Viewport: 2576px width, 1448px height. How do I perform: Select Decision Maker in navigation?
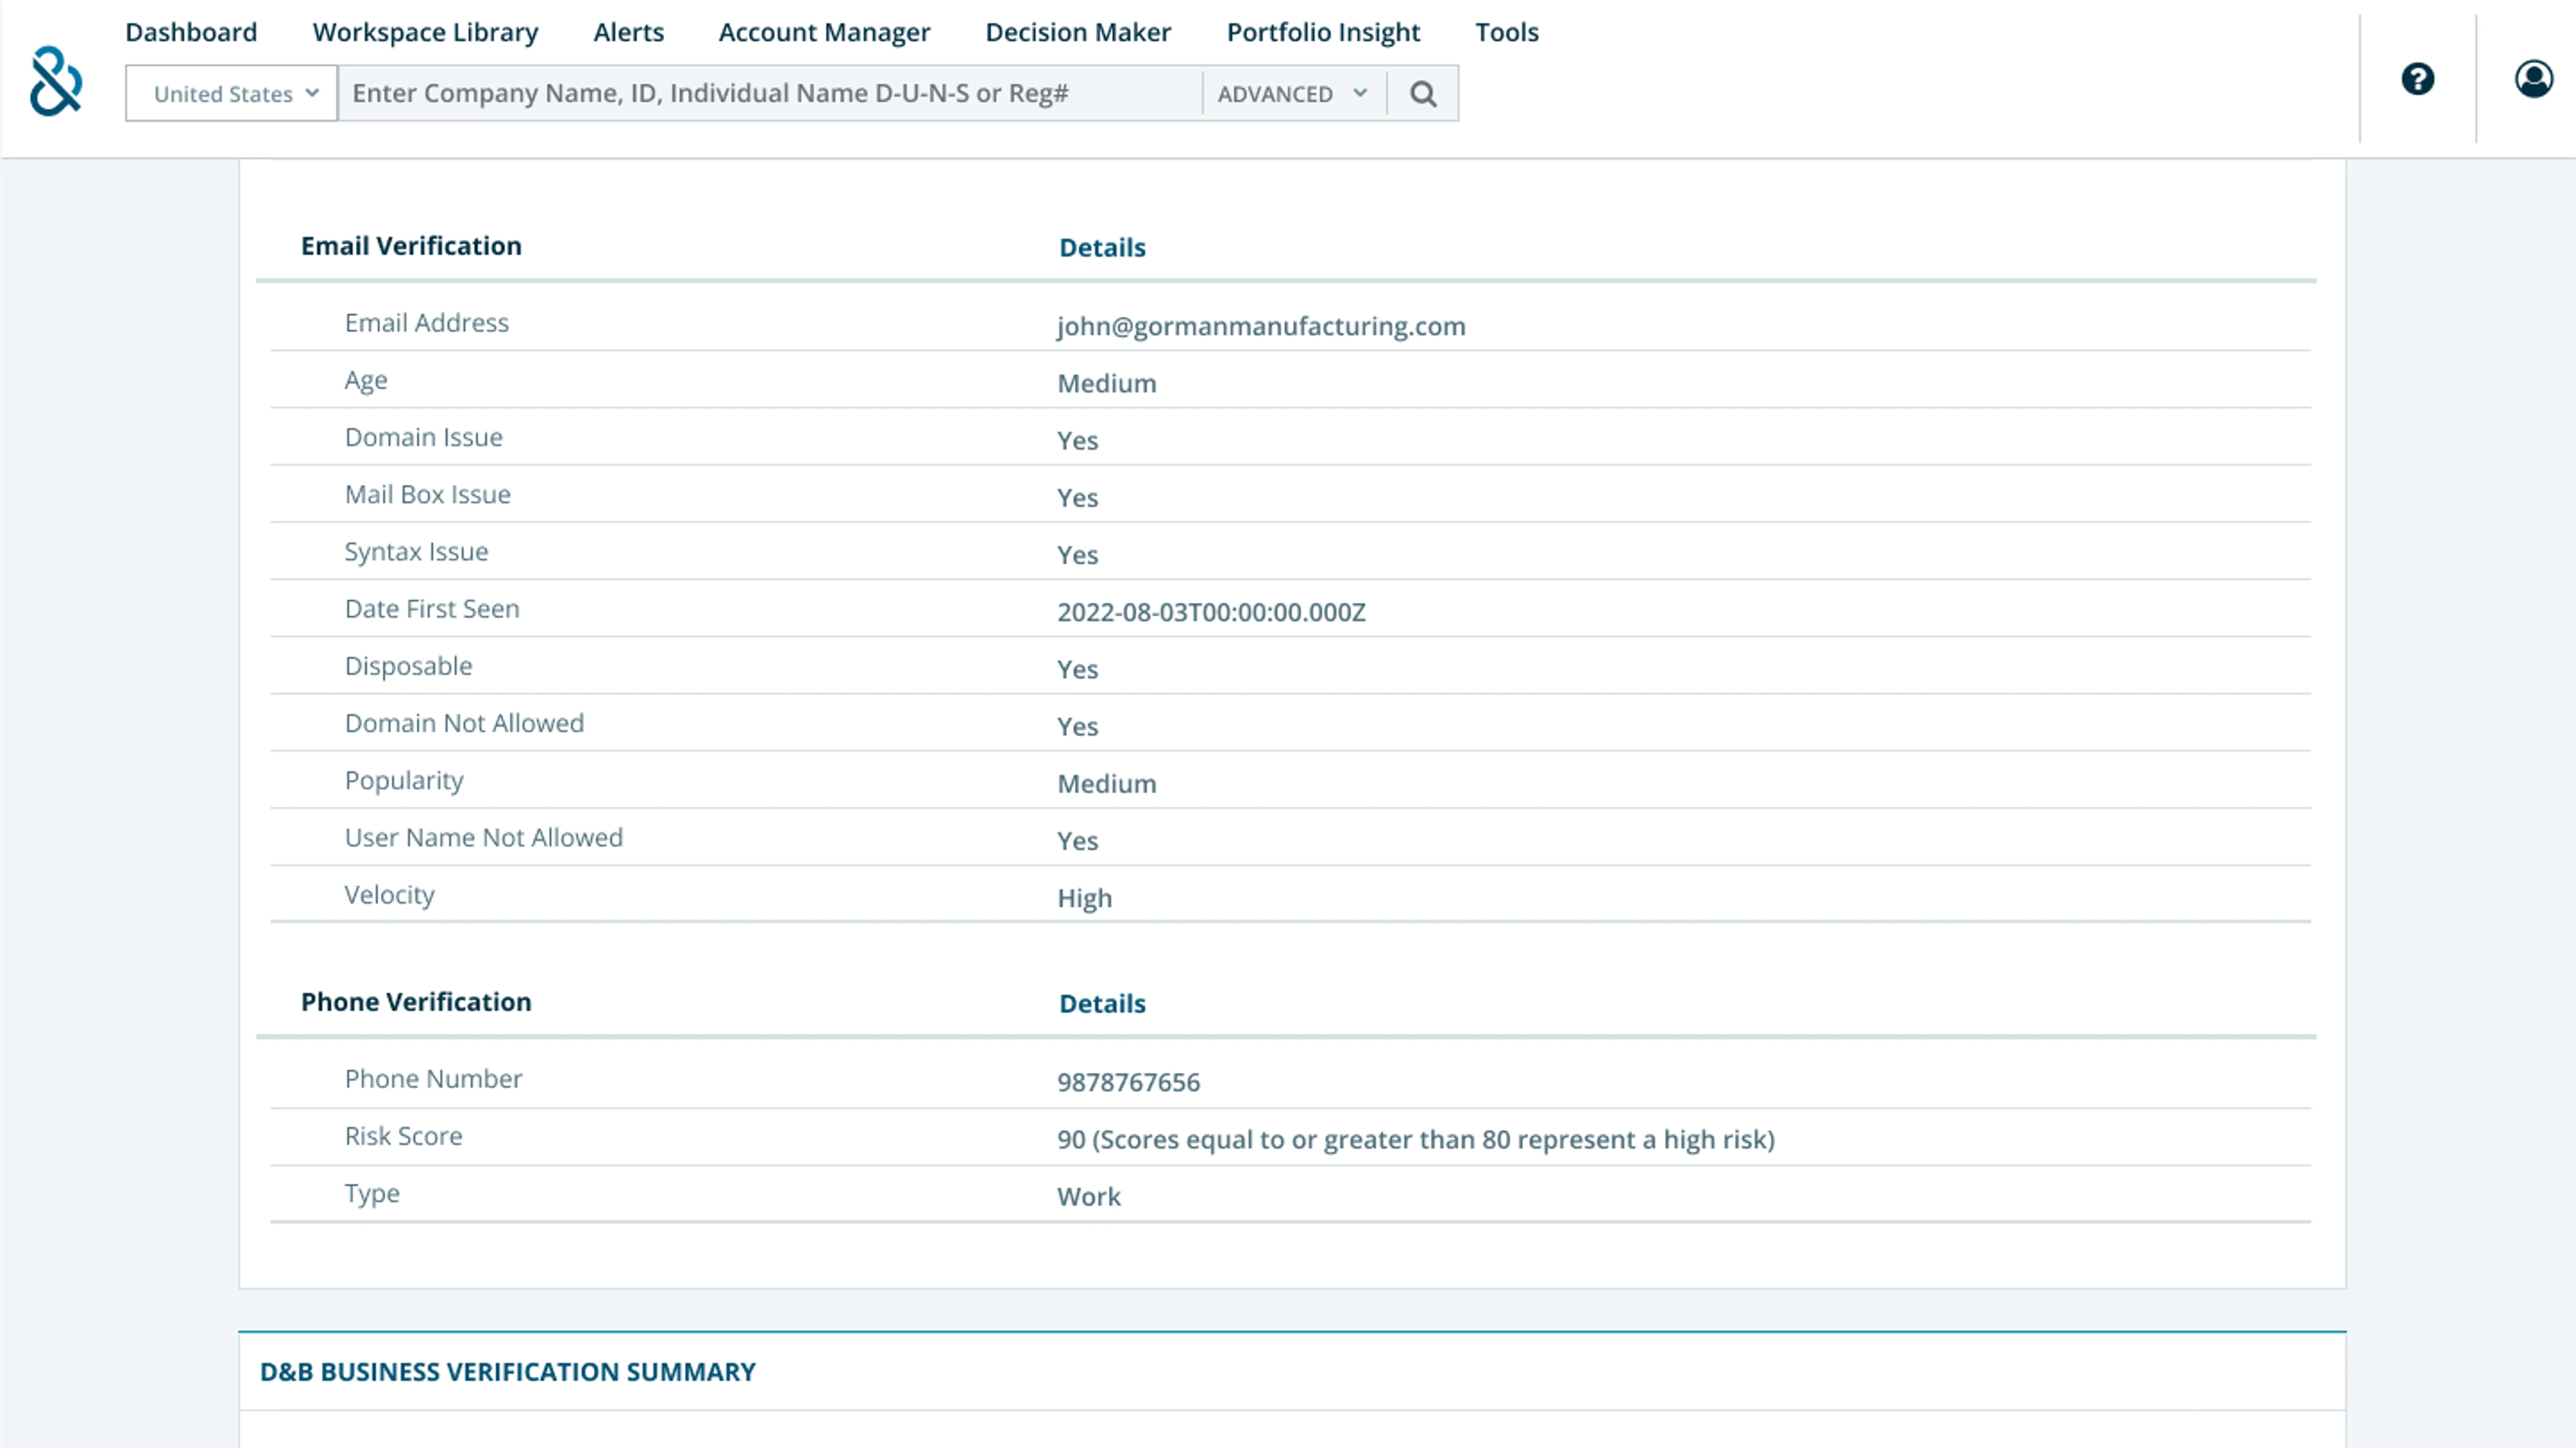[x=1078, y=32]
